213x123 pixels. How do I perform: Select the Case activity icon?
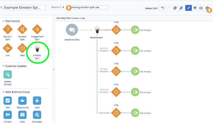(23, 115)
